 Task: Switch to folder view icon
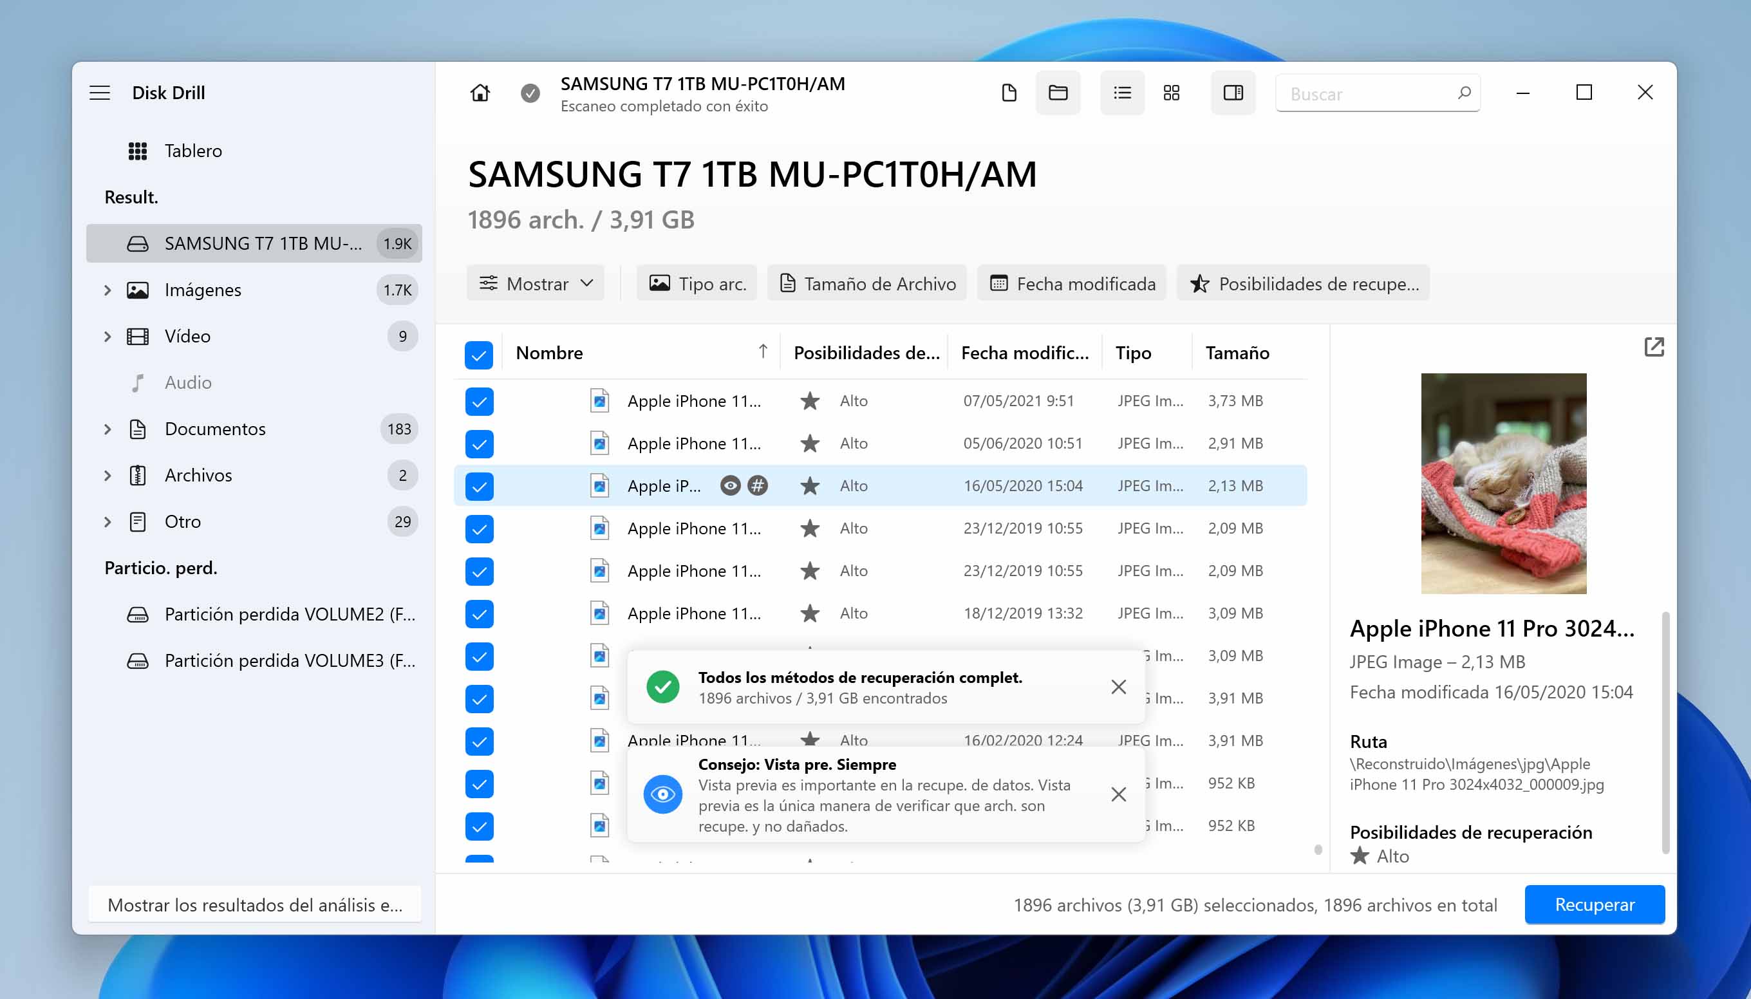click(1057, 93)
